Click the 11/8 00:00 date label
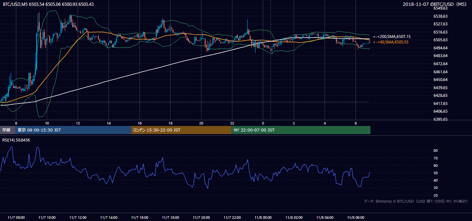Image resolution: width=472 pixels, height=221 pixels. coord(263,217)
